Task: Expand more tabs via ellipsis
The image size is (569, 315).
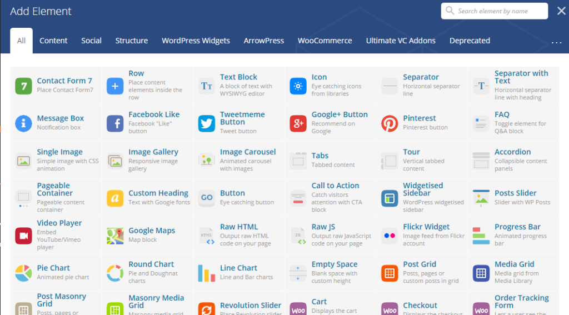Action: point(556,42)
